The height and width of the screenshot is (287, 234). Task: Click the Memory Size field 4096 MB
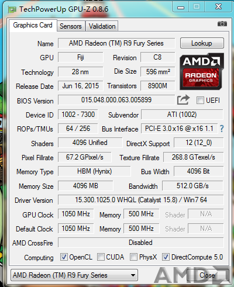tap(85, 186)
